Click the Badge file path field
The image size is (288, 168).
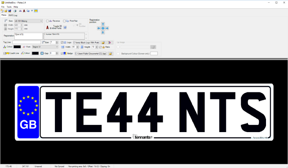click(91, 54)
